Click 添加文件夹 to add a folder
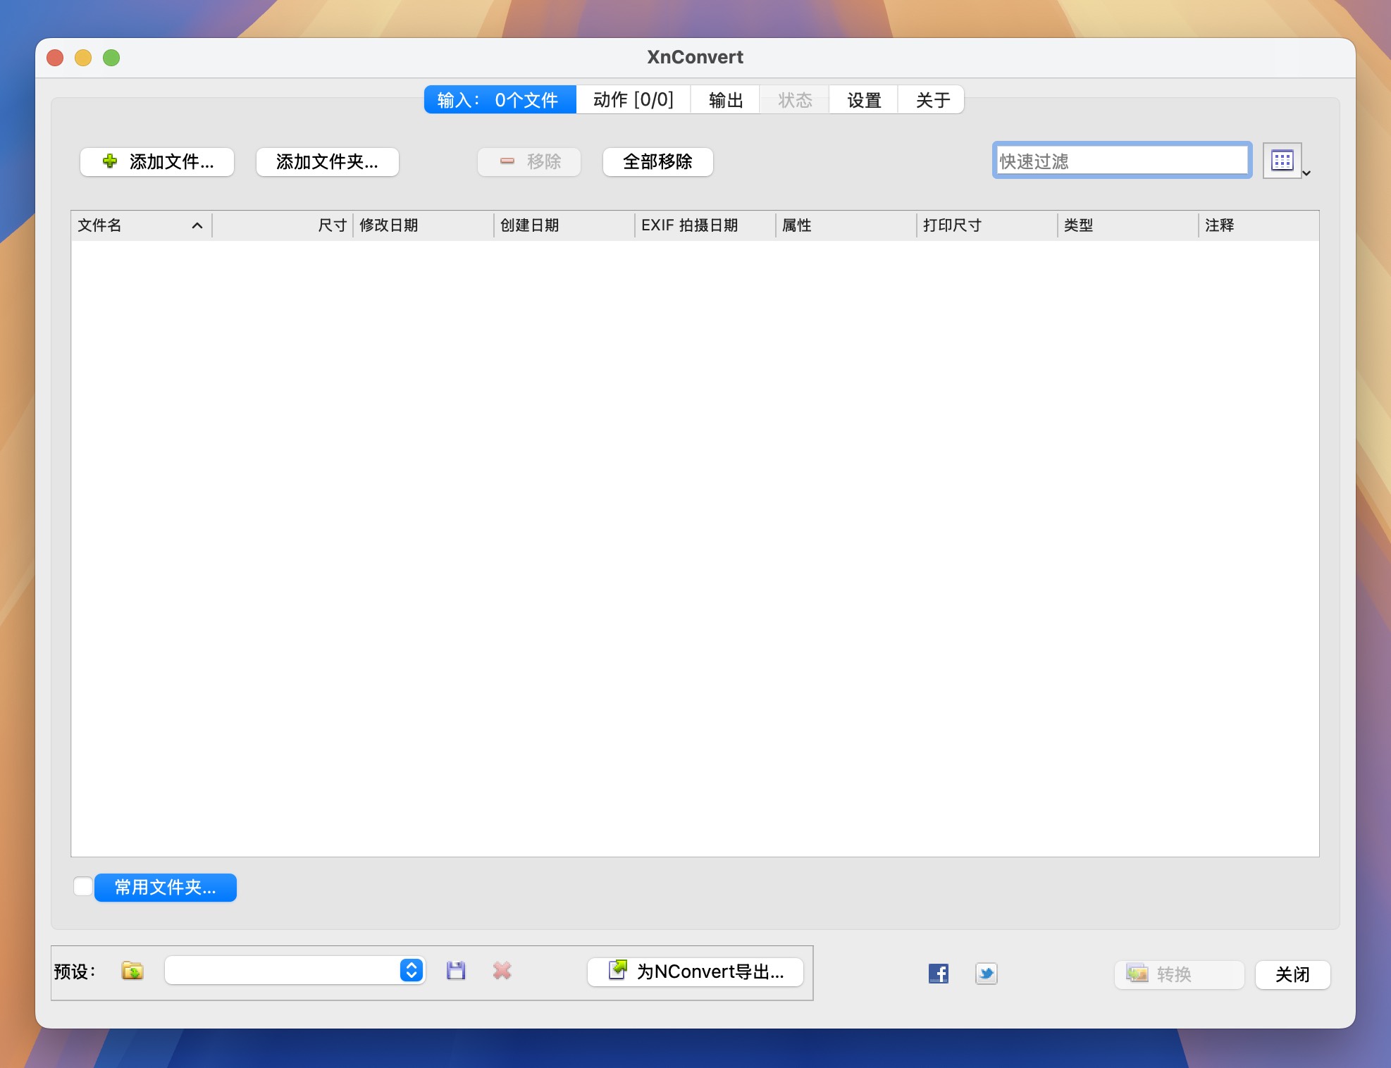Screen dimensions: 1391x1068 click(x=326, y=161)
